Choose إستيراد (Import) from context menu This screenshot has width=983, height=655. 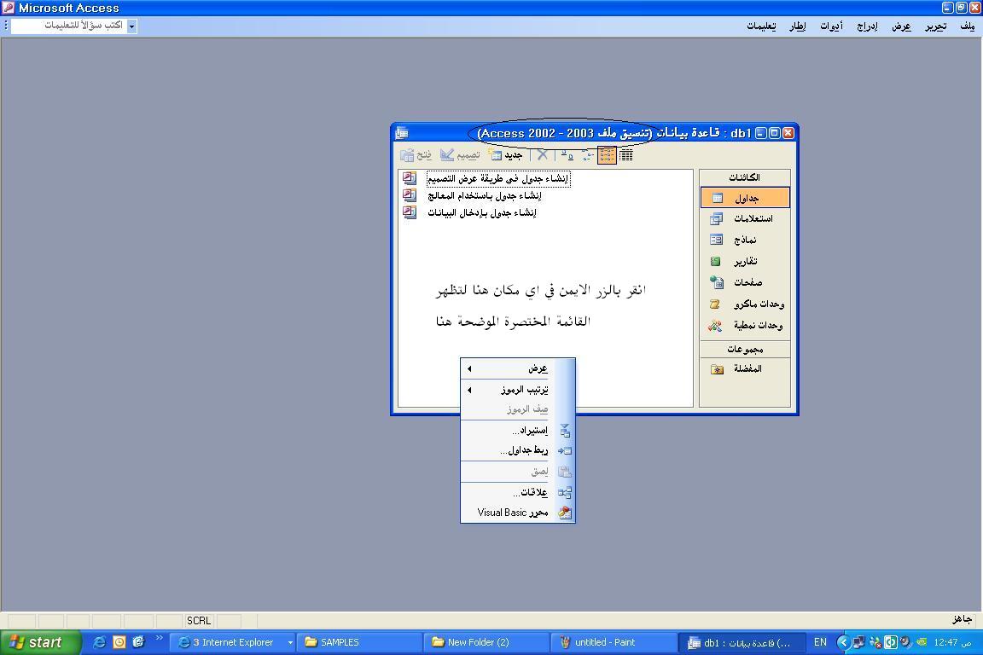click(x=518, y=431)
